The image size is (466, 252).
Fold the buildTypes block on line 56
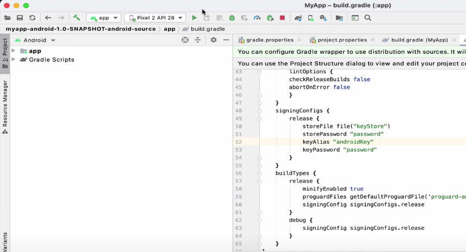(x=259, y=173)
